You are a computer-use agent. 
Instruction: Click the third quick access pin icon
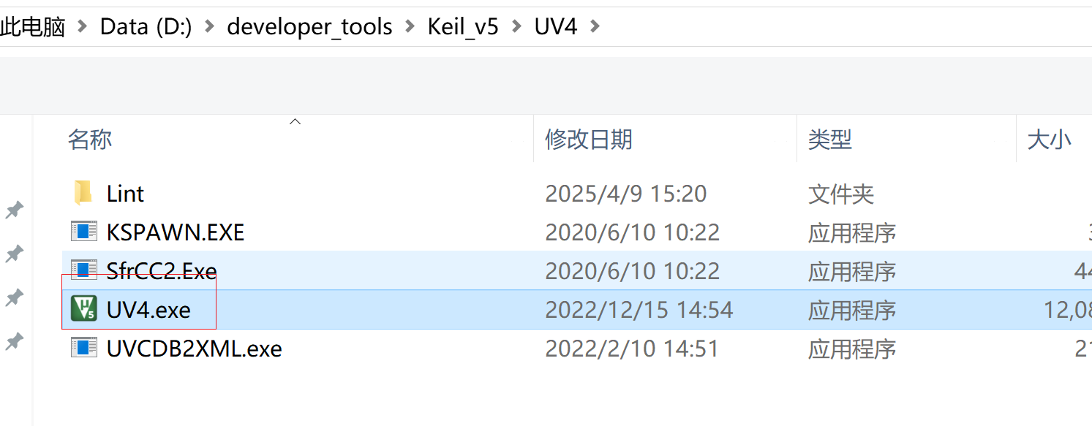coord(13,298)
